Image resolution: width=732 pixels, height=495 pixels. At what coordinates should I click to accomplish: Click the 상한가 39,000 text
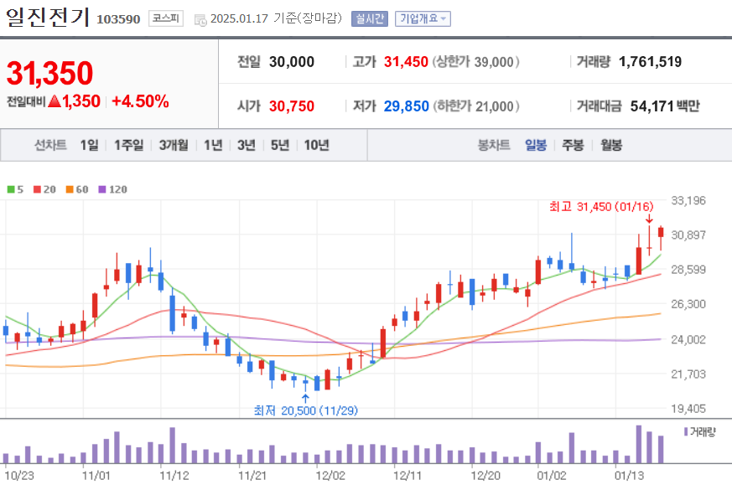point(475,62)
